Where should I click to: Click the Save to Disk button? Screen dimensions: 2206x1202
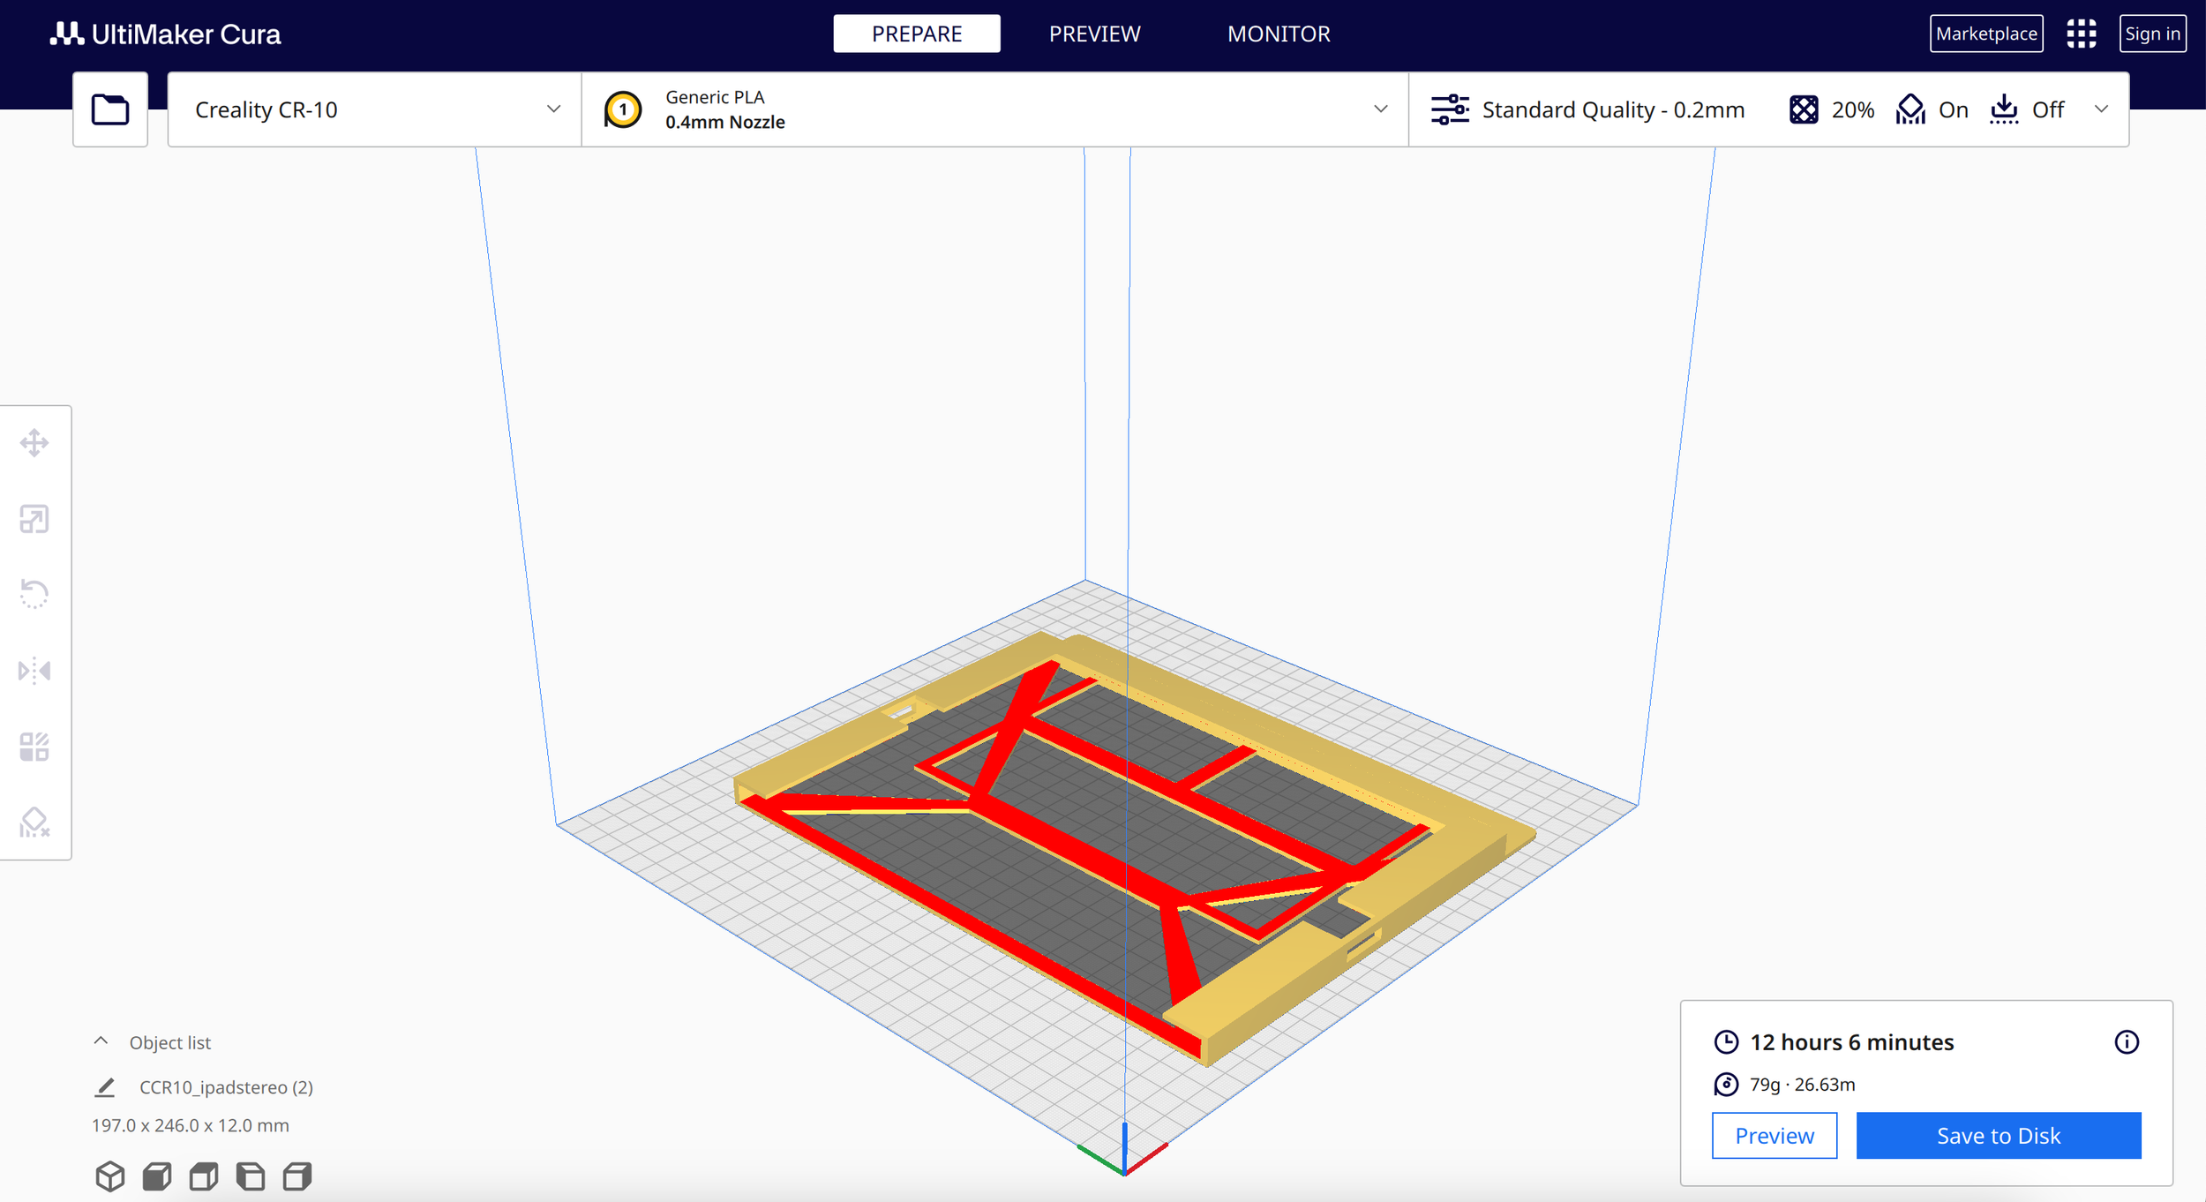(x=1998, y=1136)
